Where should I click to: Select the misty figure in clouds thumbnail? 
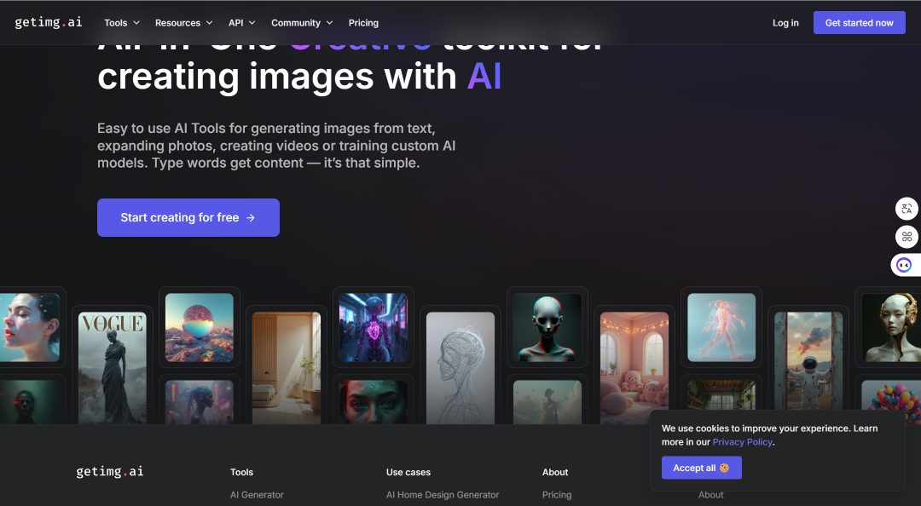coord(547,402)
